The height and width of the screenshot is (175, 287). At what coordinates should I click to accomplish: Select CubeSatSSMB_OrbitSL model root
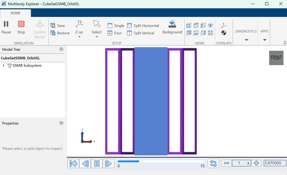click(x=20, y=58)
